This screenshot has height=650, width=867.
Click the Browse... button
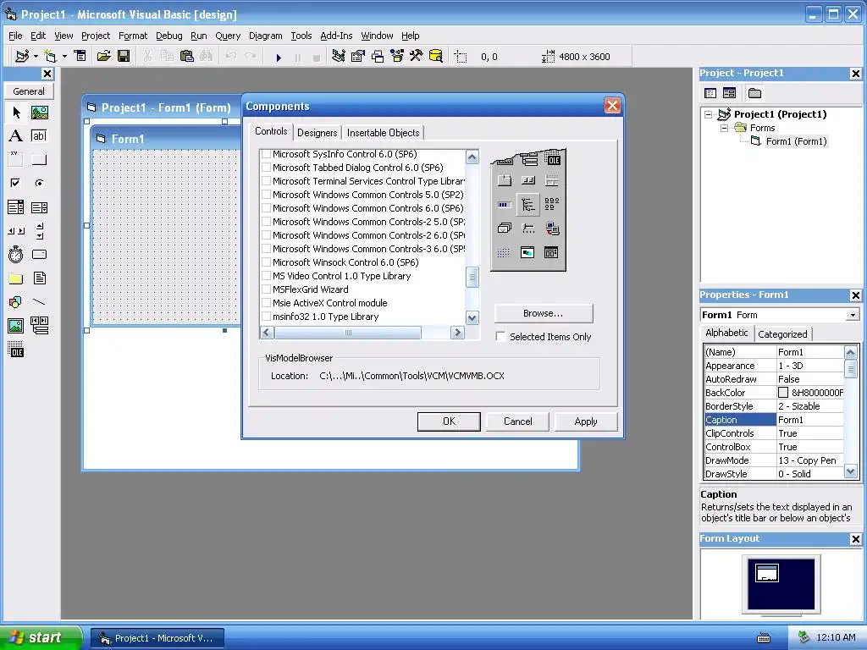click(x=544, y=313)
